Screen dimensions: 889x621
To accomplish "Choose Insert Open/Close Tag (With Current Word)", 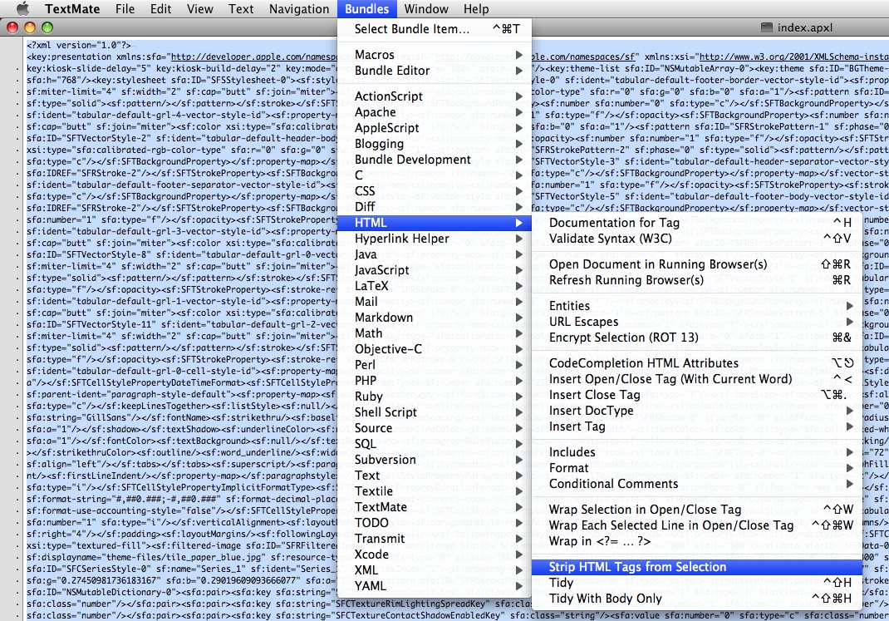I will coord(697,379).
